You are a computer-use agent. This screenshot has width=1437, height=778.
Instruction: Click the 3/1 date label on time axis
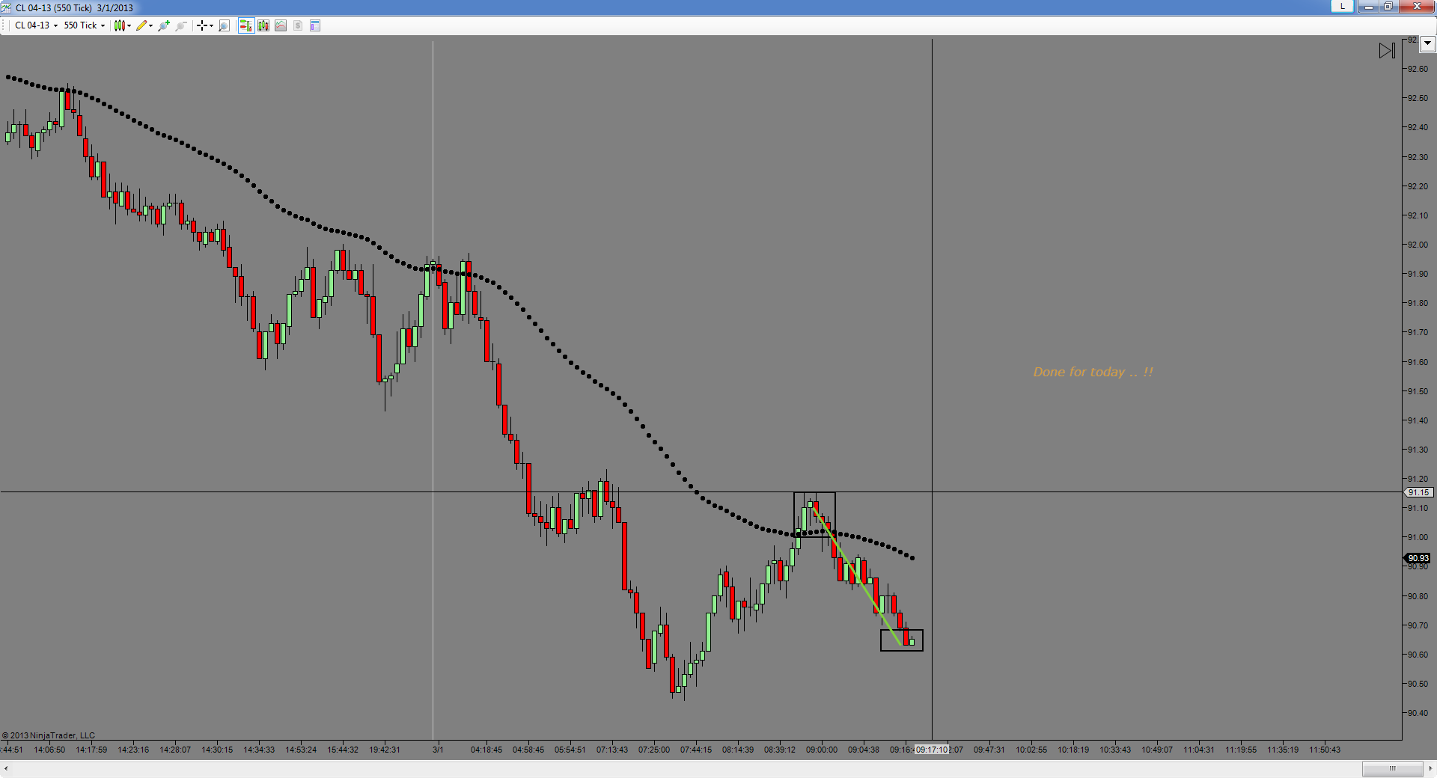(x=438, y=750)
